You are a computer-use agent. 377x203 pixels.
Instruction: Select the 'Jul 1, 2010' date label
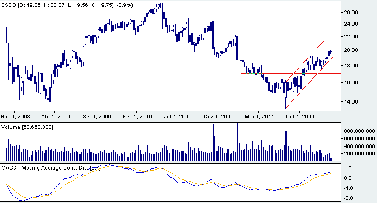pyautogui.click(x=178, y=117)
